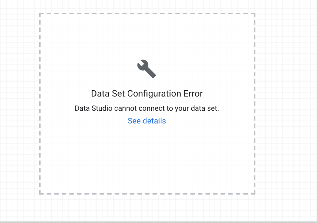Screen dimensions: 317x223
Task: Click the grid canvas beneath the chart
Action: coord(146,208)
